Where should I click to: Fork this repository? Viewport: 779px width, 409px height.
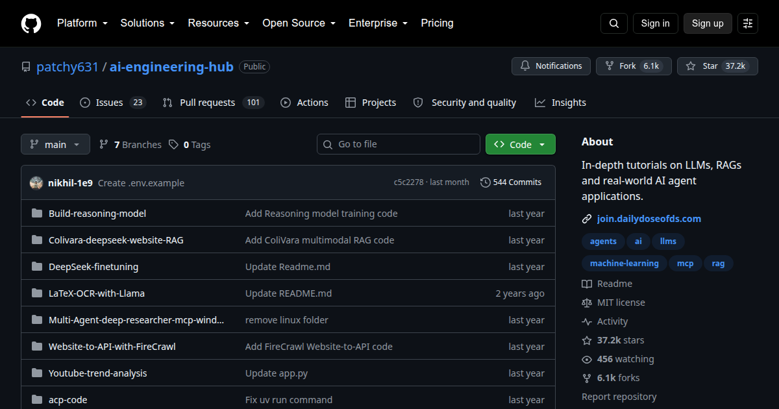[x=634, y=66]
